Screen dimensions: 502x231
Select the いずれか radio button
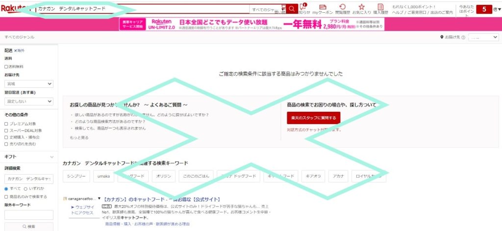pos(26,188)
